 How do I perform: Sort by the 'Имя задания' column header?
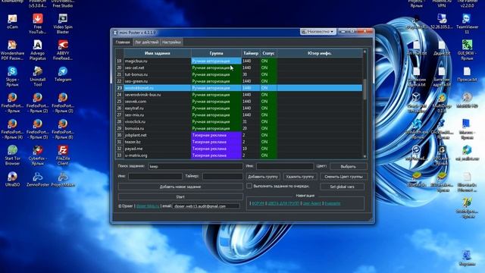157,53
